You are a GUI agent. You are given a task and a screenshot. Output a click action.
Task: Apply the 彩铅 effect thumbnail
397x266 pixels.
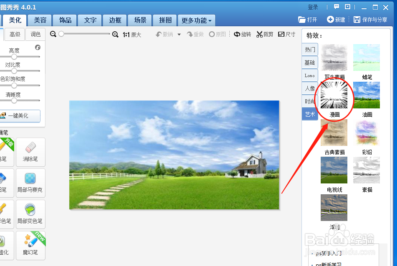click(367, 133)
